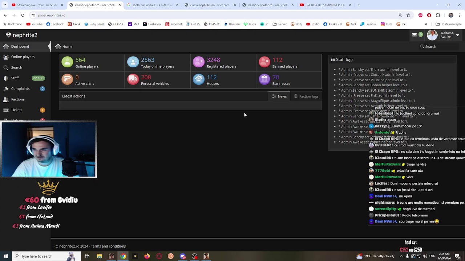Open the Flashscore bookmark
The width and height of the screenshot is (465, 261).
pyautogui.click(x=152, y=24)
